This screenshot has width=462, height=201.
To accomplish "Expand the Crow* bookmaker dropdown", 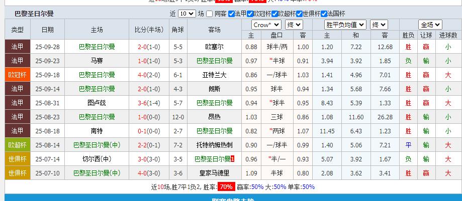I will [266, 25].
